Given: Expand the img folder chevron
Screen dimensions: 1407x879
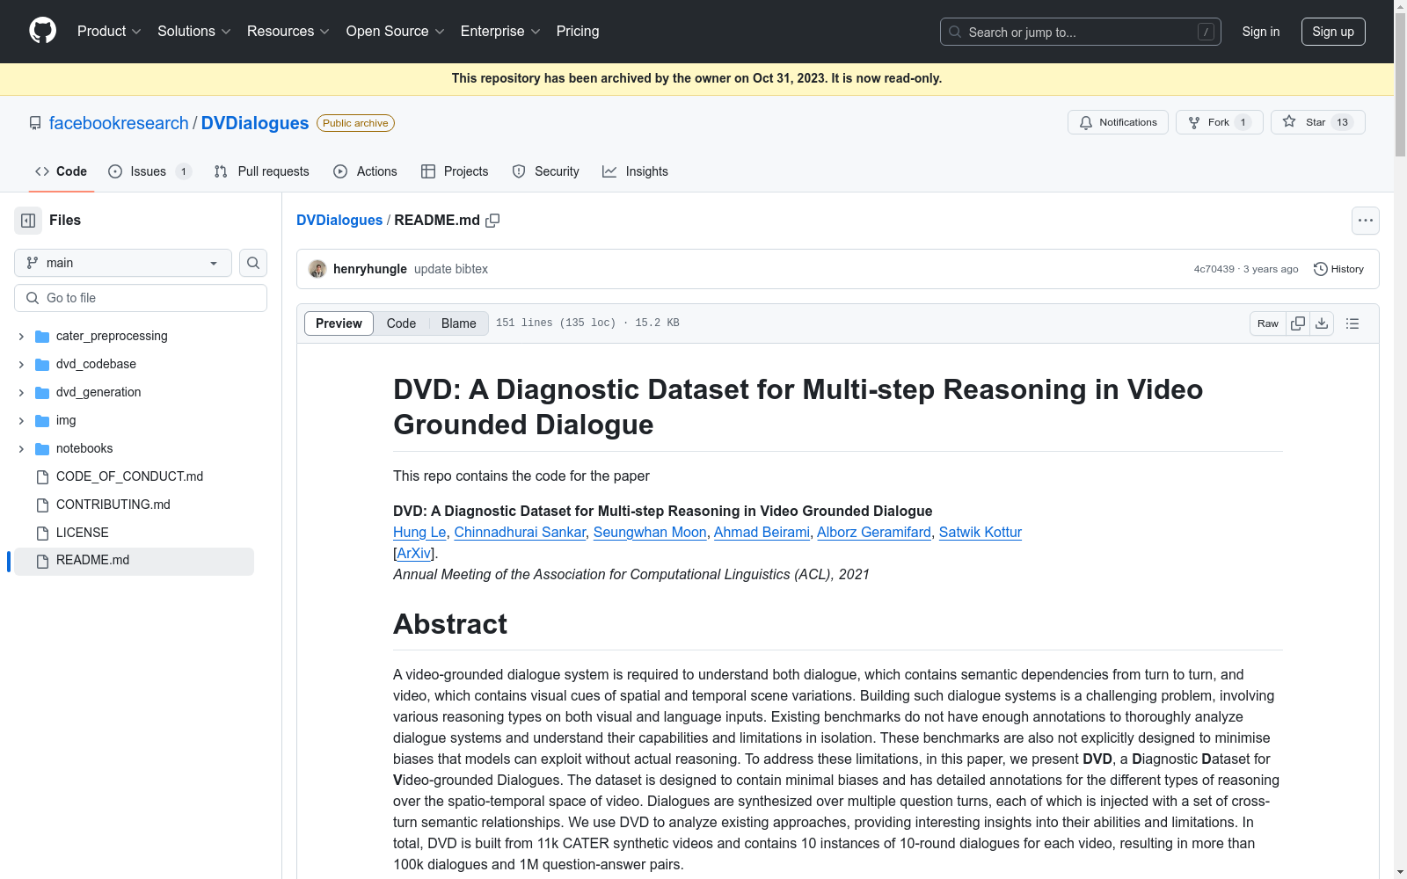Looking at the screenshot, I should (21, 421).
